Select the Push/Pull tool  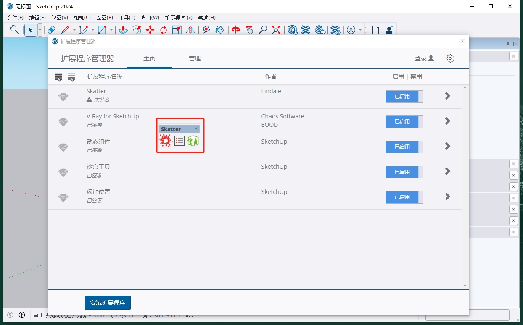pos(123,30)
